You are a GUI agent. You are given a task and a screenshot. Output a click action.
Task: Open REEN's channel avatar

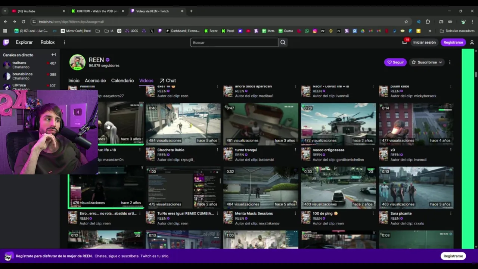coord(77,62)
